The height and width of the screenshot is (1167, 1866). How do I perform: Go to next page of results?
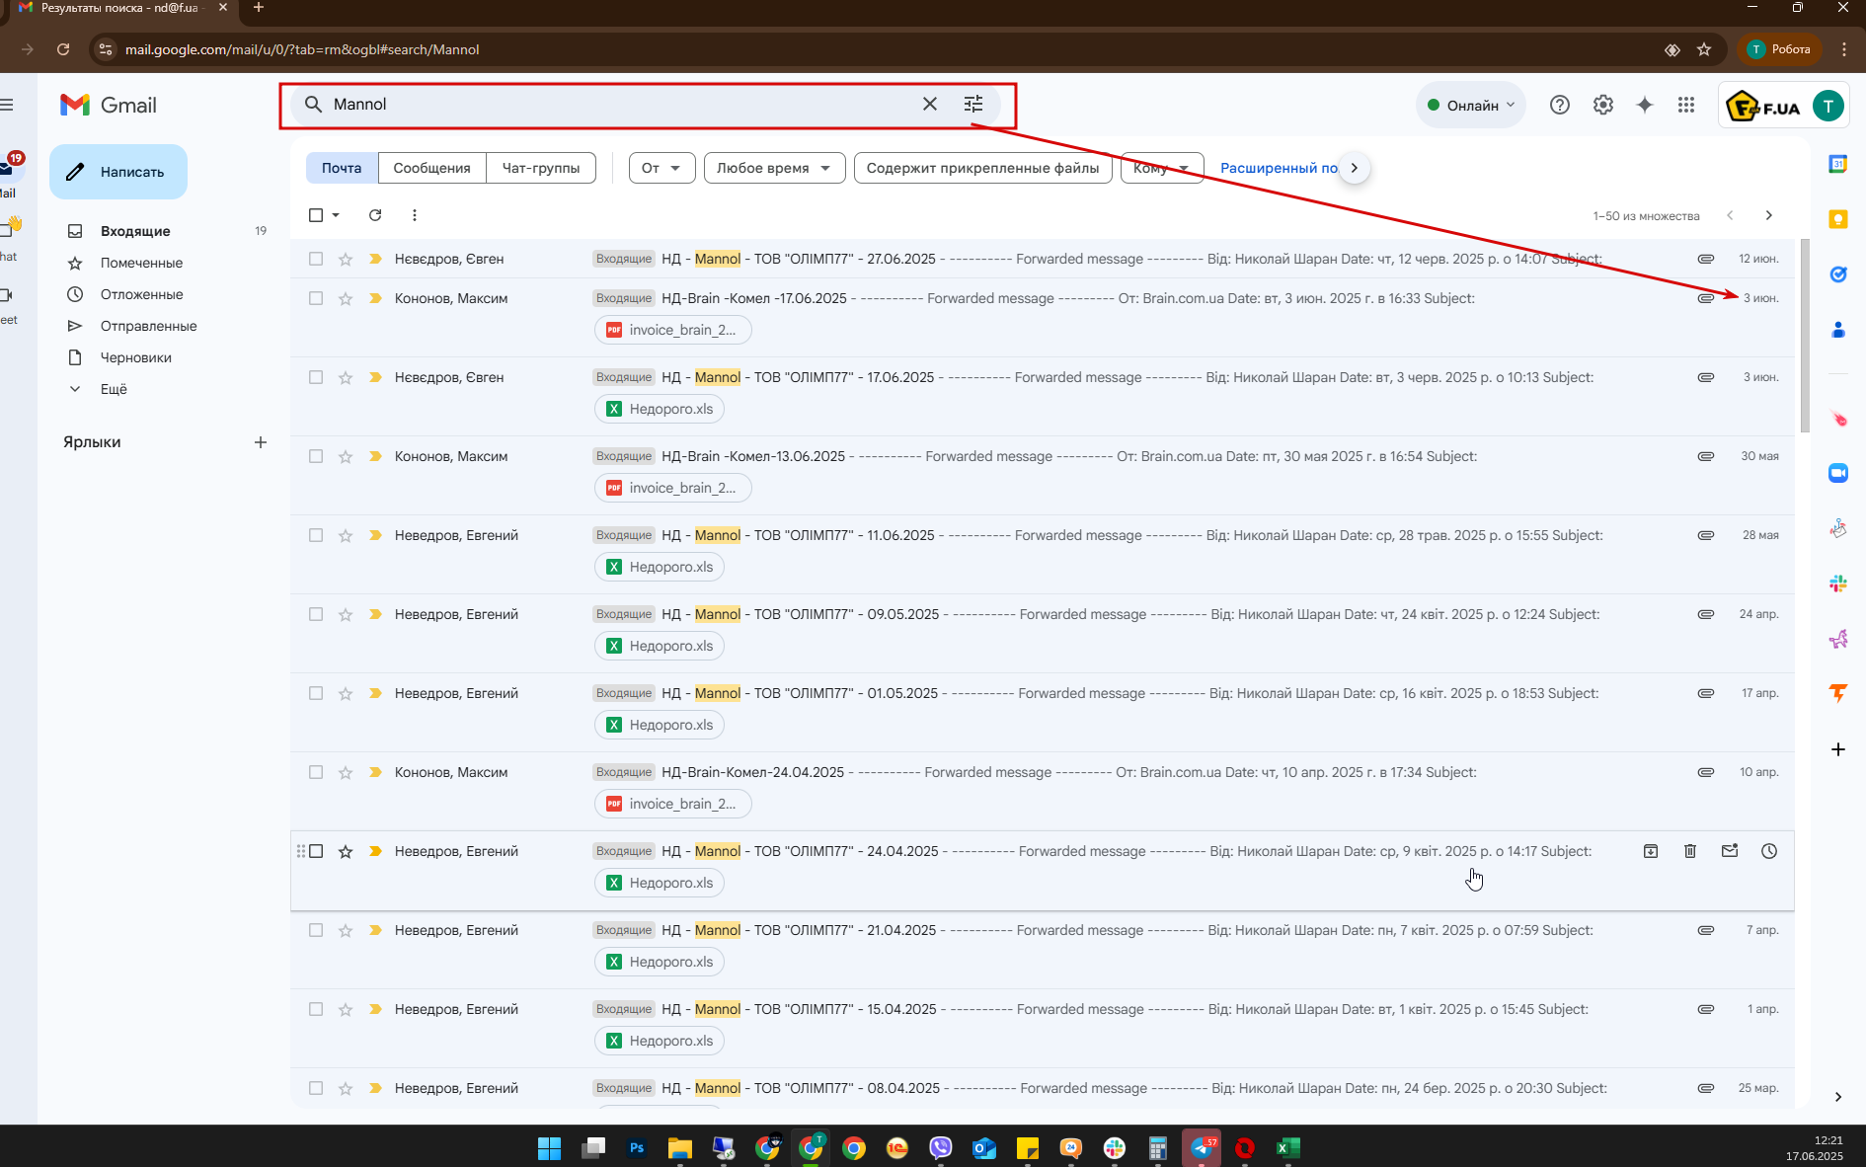1768,215
